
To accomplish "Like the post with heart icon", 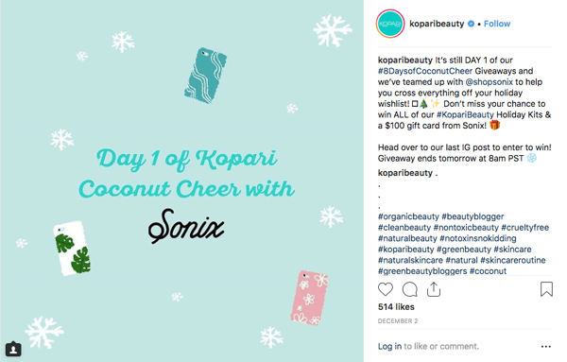I will coord(386,289).
